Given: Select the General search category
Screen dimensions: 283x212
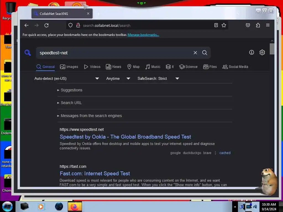Looking at the screenshot, I should (46, 67).
